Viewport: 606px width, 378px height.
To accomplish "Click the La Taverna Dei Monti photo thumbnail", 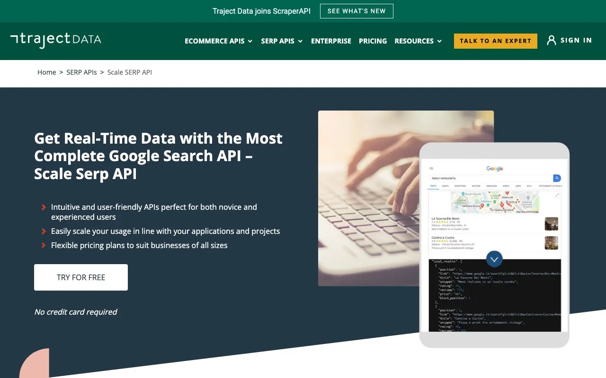I will pos(552,224).
